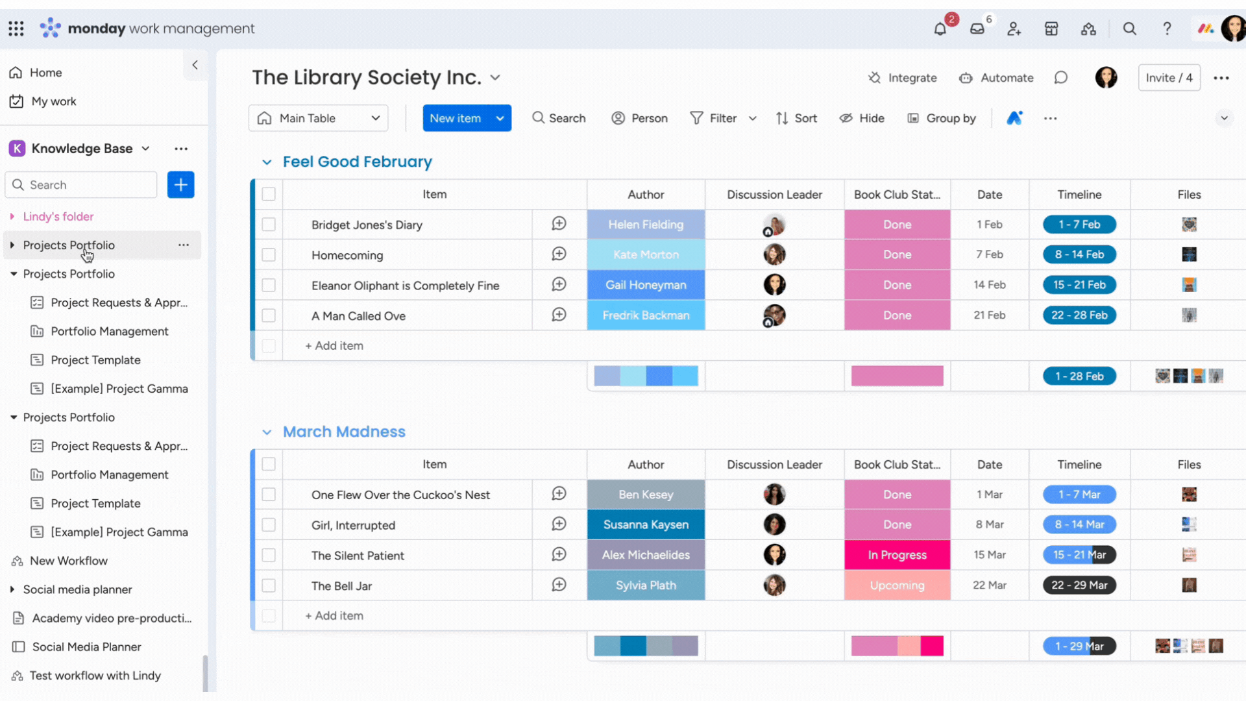Open the notifications bell
The height and width of the screenshot is (701, 1246).
940,29
